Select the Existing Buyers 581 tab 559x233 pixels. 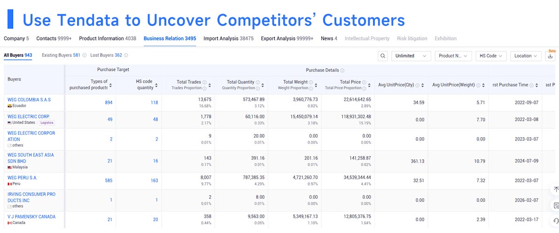[61, 55]
